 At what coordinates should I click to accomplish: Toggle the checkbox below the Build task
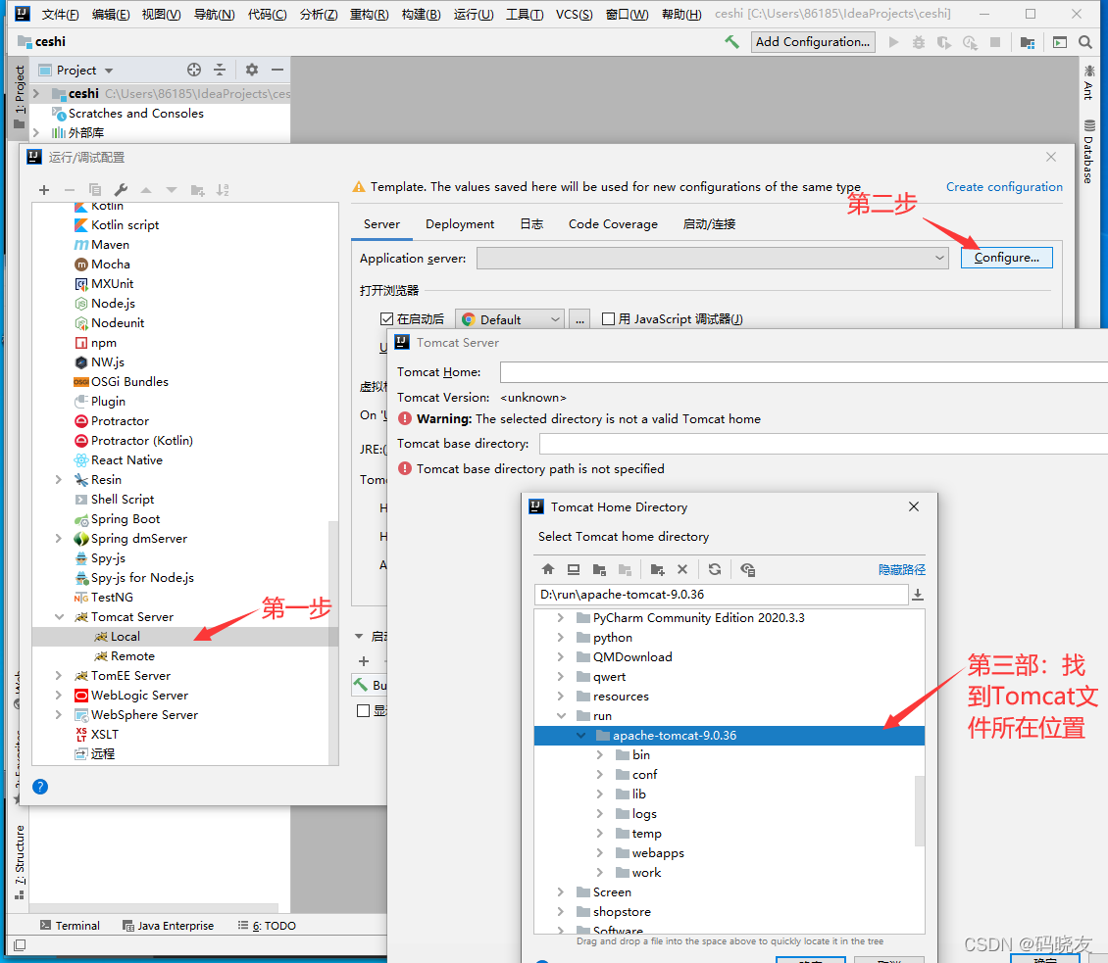pos(363,710)
